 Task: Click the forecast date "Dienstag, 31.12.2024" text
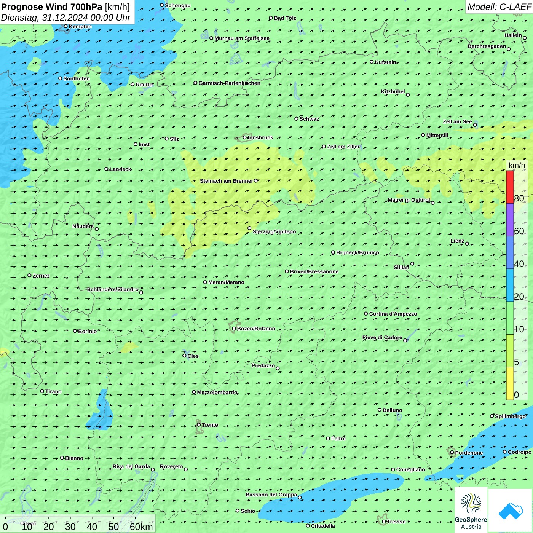(45, 18)
